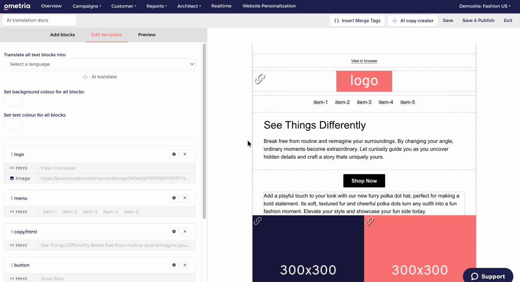This screenshot has width=520, height=282.
Task: Open the Customer menu
Action: (124, 6)
